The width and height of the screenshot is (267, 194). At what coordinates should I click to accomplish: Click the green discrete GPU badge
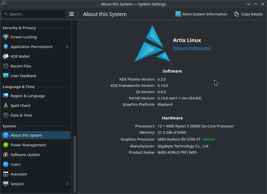click(209, 139)
